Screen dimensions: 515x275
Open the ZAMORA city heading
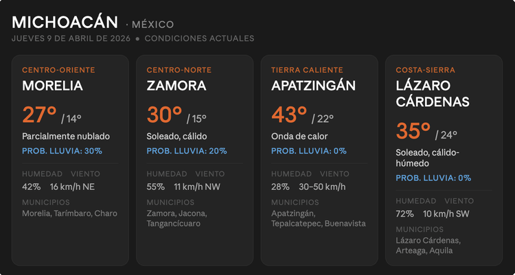click(176, 86)
